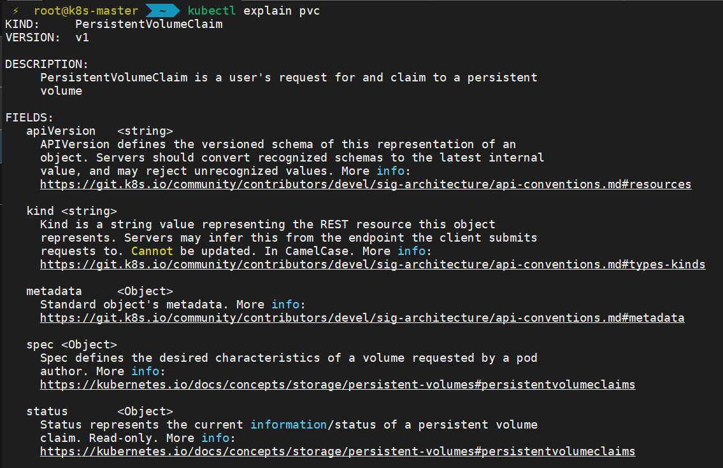Open the api-conventions.md#types-kinds link
Viewport: 723px width, 468px height.
tap(373, 265)
